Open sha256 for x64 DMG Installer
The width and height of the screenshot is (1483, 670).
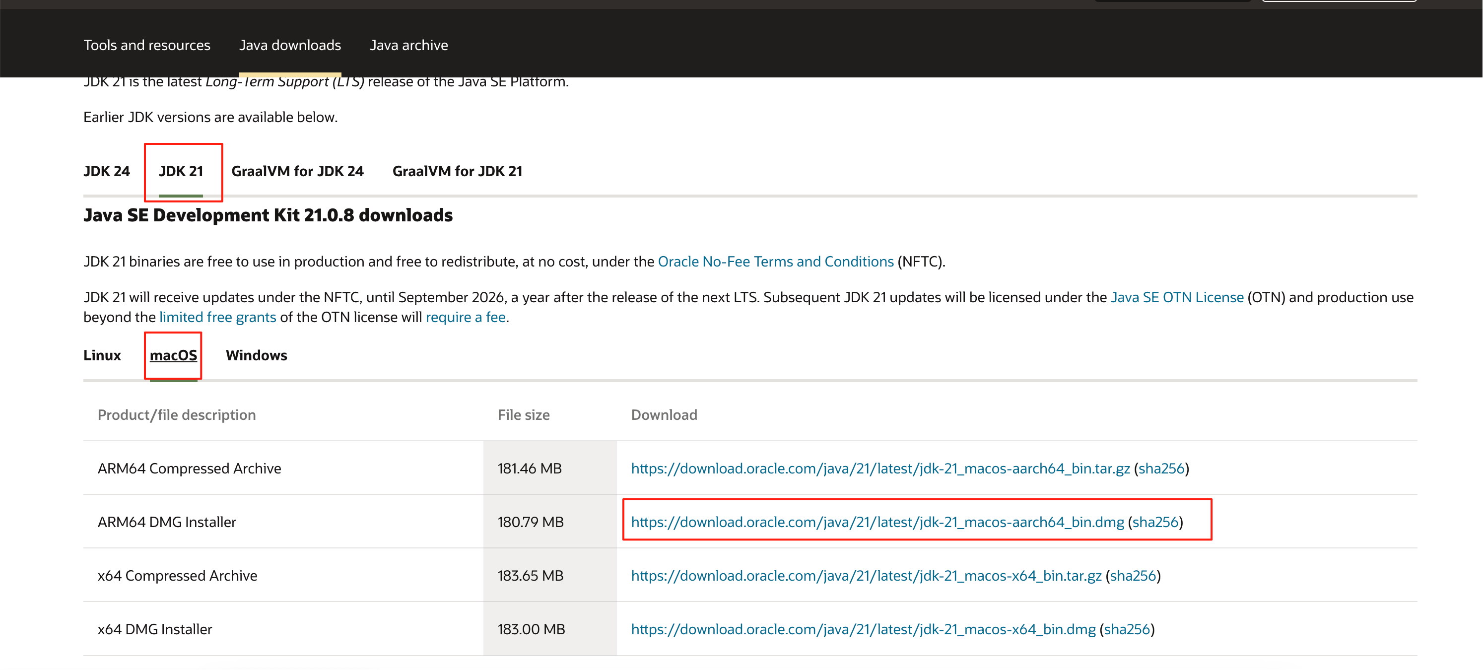pos(1127,629)
